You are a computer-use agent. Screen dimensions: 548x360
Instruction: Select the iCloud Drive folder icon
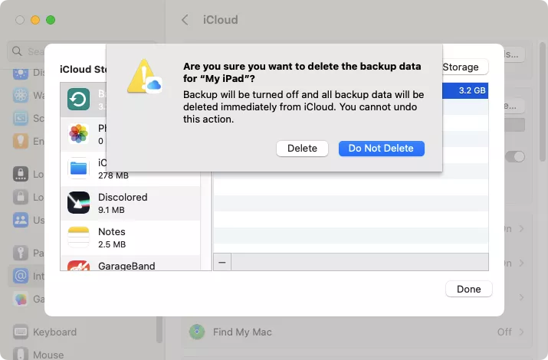(79, 169)
